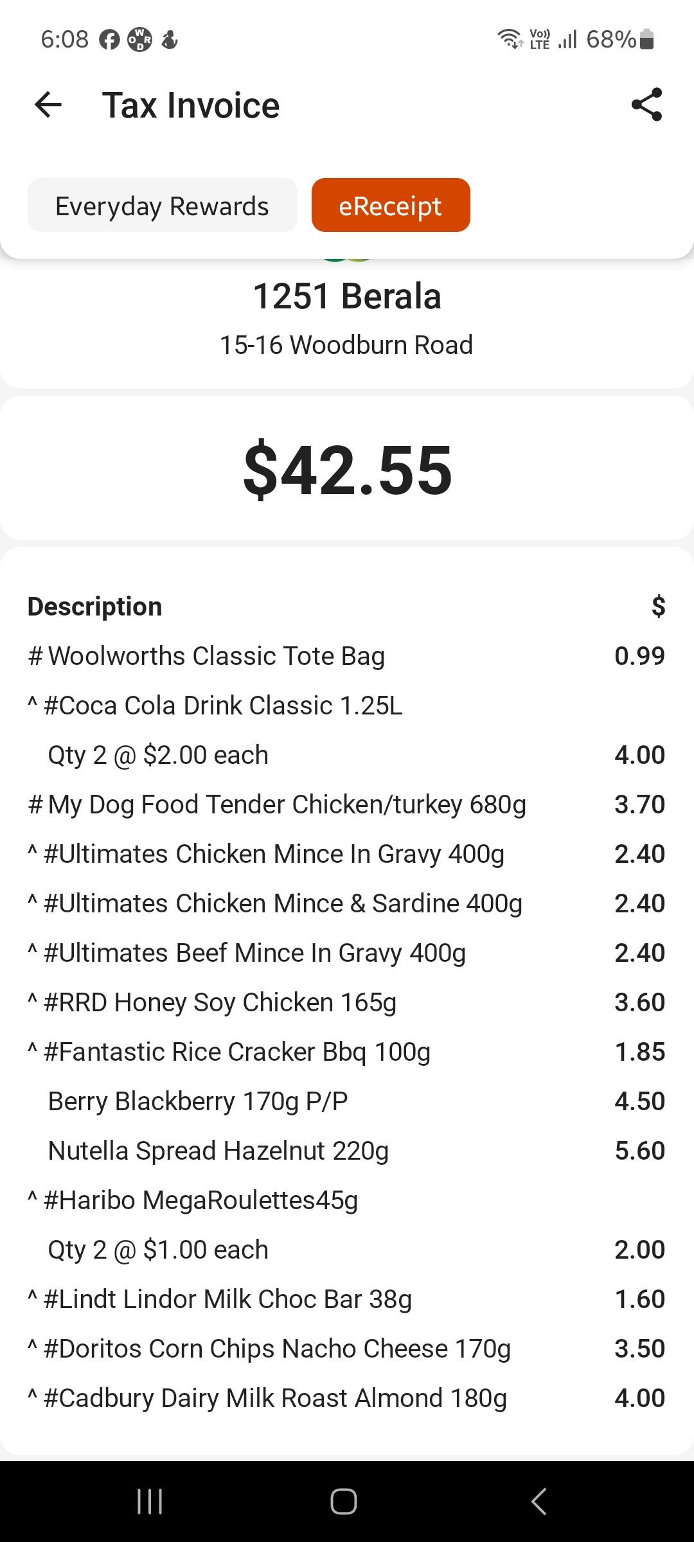Tap the Facebook notification icon
Viewport: 694px width, 1542px height.
[109, 40]
